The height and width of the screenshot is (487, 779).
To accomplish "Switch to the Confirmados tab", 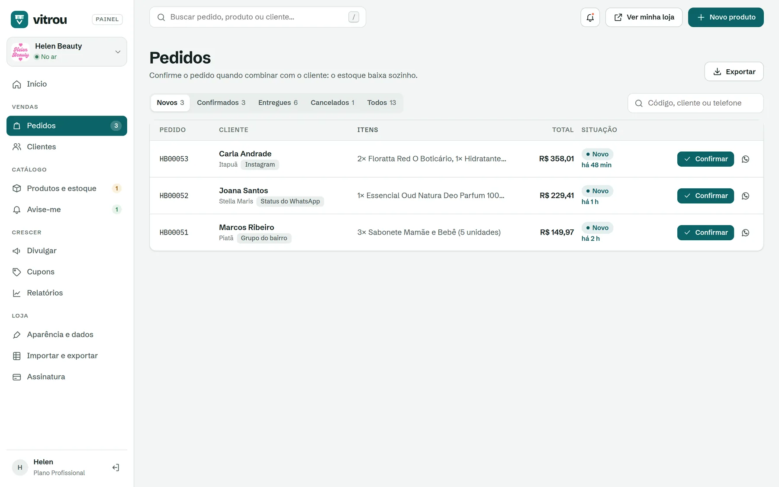I will (x=221, y=103).
